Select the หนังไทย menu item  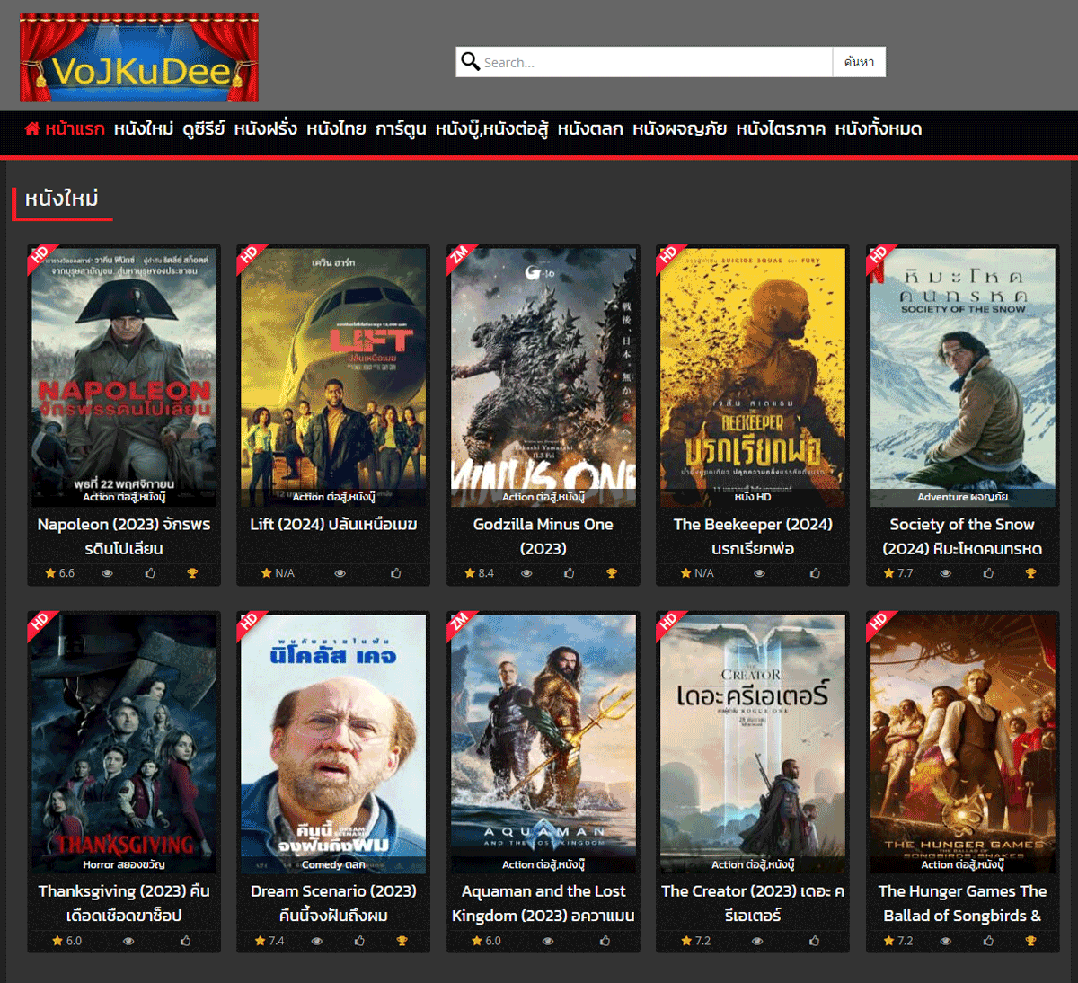pyautogui.click(x=336, y=128)
